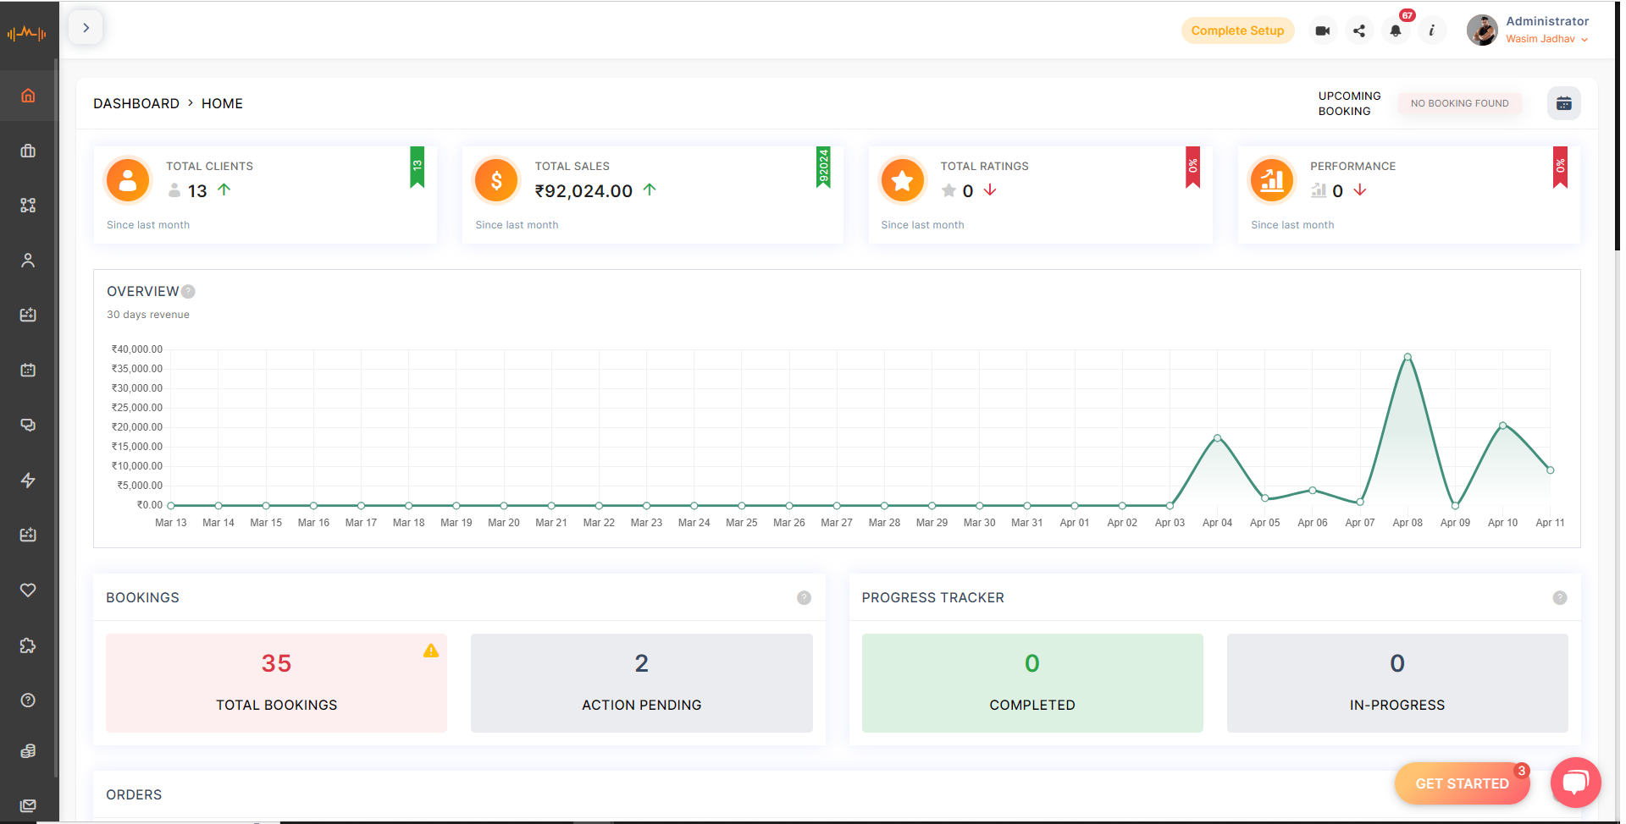This screenshot has width=1626, height=824.
Task: Click the info icon in the top bar
Action: pyautogui.click(x=1432, y=30)
